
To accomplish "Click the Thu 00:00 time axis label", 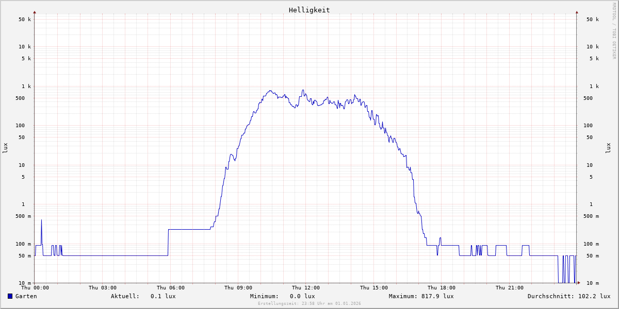I will tap(35, 288).
